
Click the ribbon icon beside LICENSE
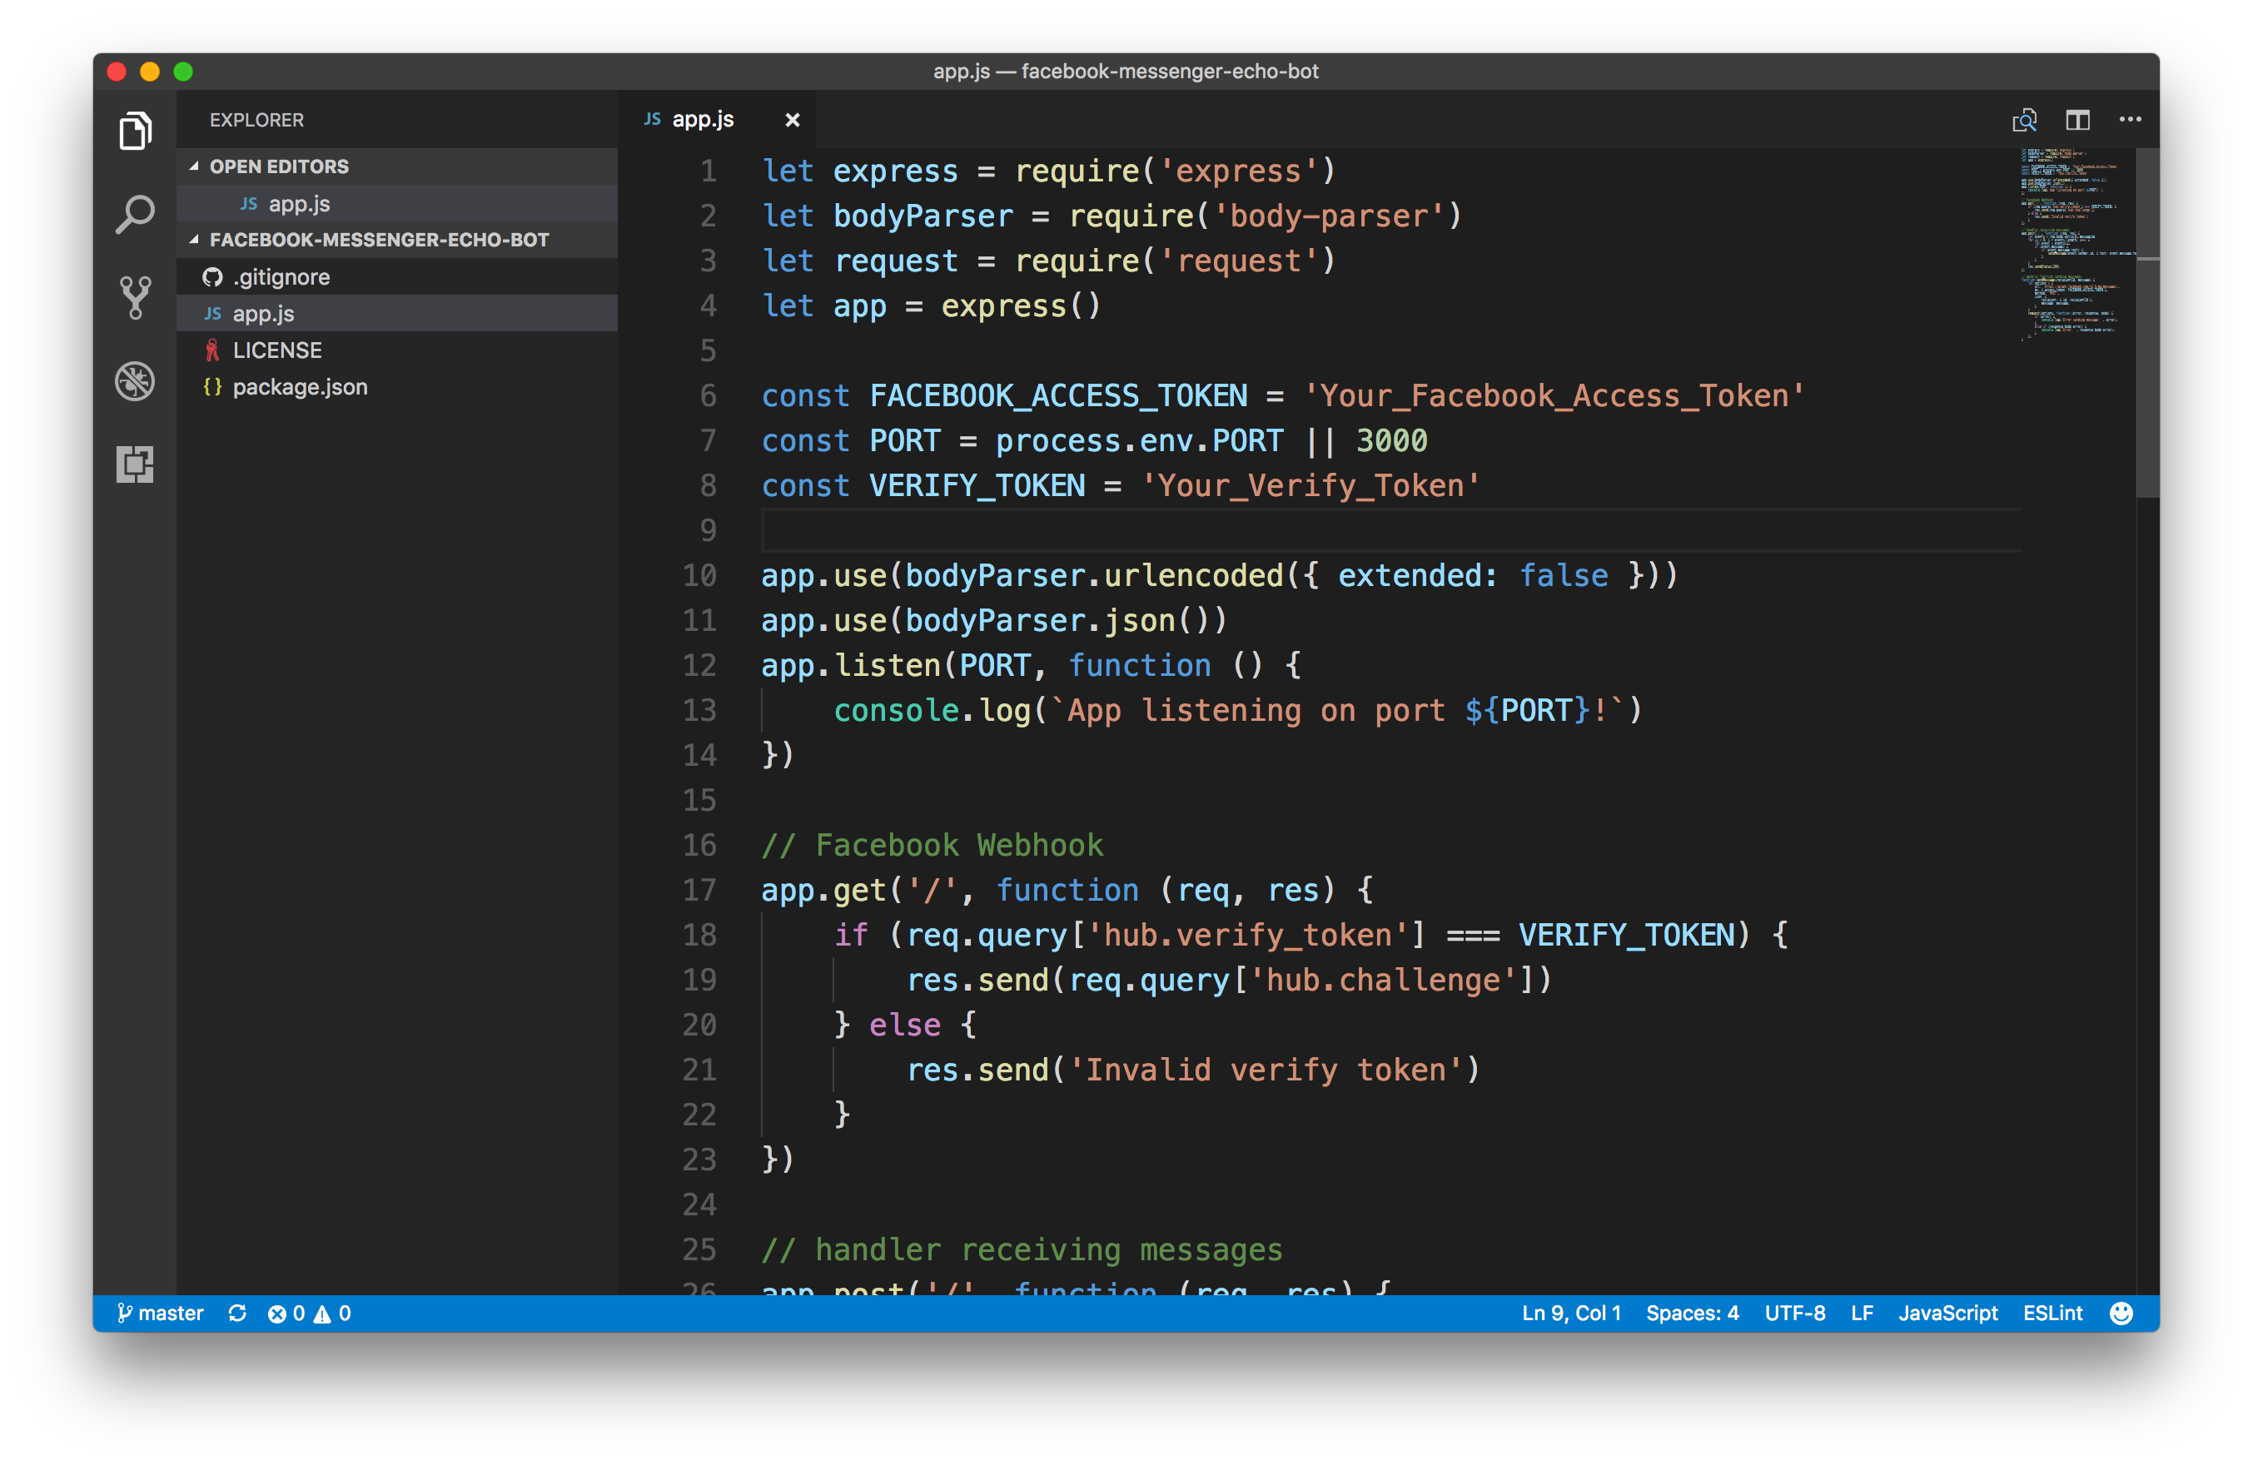point(213,350)
